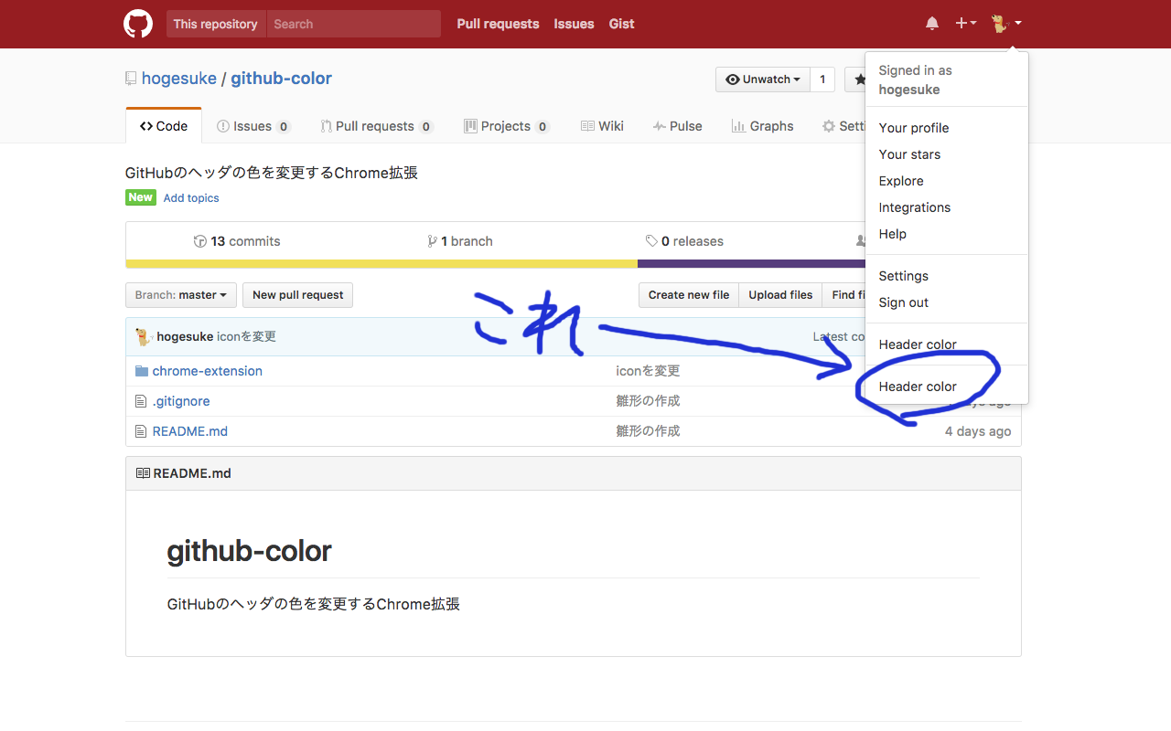Image resolution: width=1171 pixels, height=731 pixels.
Task: Click the hogesuke commit author avatar
Action: (x=144, y=336)
